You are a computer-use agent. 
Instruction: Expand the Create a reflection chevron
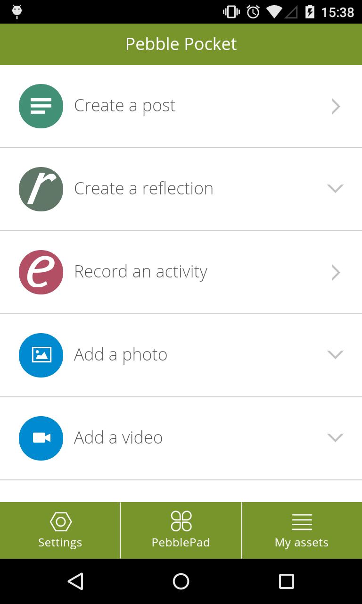pyautogui.click(x=335, y=189)
